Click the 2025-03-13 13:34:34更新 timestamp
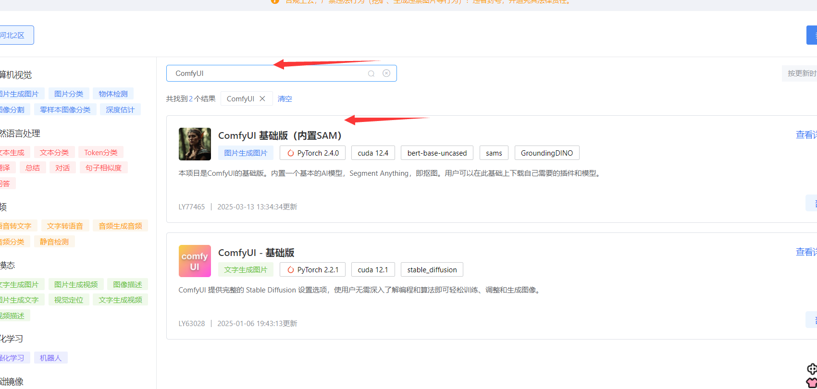This screenshot has height=389, width=817. tap(257, 207)
